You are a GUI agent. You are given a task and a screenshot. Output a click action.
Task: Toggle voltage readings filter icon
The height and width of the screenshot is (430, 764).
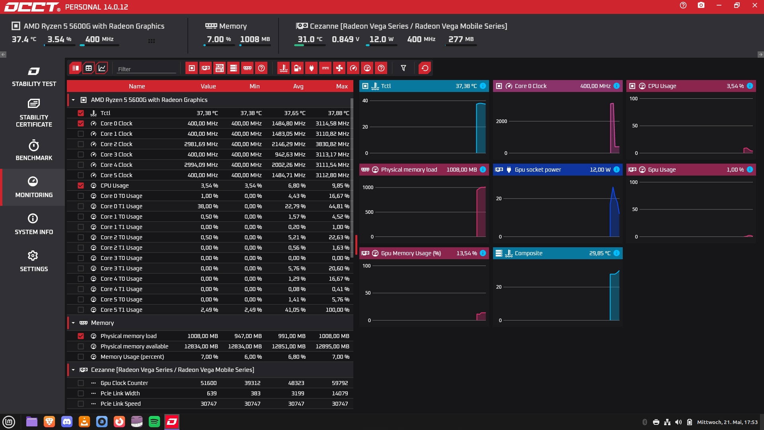(x=298, y=68)
